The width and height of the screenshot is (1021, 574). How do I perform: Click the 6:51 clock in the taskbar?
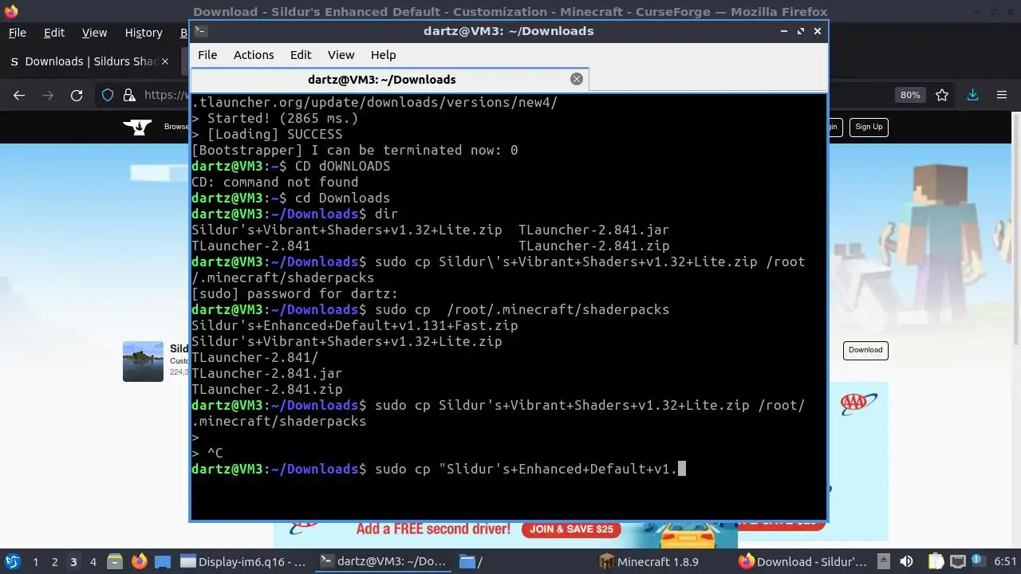point(1005,562)
